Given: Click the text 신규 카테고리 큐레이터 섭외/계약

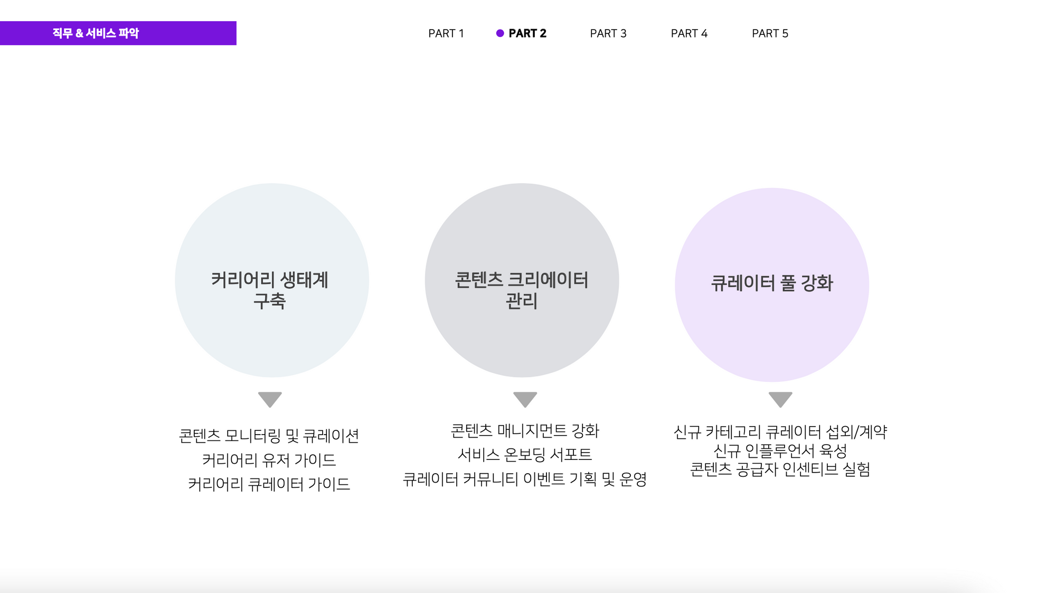Looking at the screenshot, I should pos(780,432).
